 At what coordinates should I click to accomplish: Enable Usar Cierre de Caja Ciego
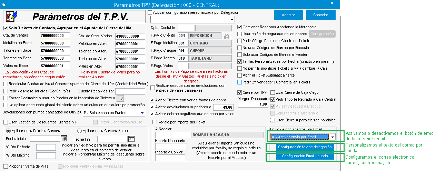(x=272, y=92)
